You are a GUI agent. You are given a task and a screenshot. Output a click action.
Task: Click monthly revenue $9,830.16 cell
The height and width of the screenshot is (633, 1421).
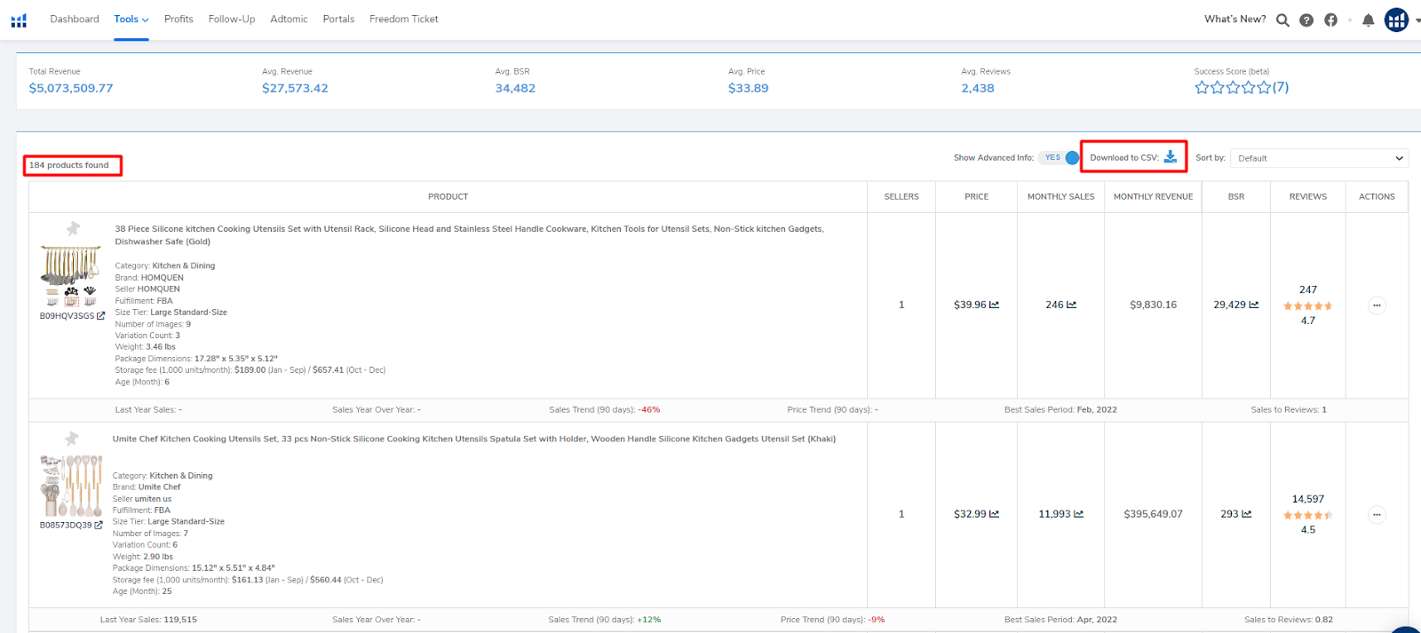click(x=1153, y=305)
